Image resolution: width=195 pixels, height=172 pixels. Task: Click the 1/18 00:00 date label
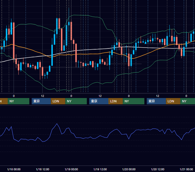click(x=14, y=169)
